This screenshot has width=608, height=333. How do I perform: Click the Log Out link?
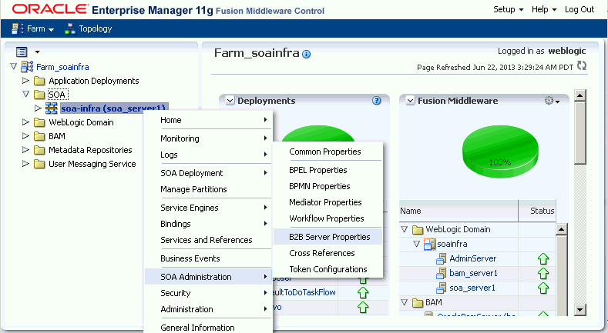tap(579, 9)
